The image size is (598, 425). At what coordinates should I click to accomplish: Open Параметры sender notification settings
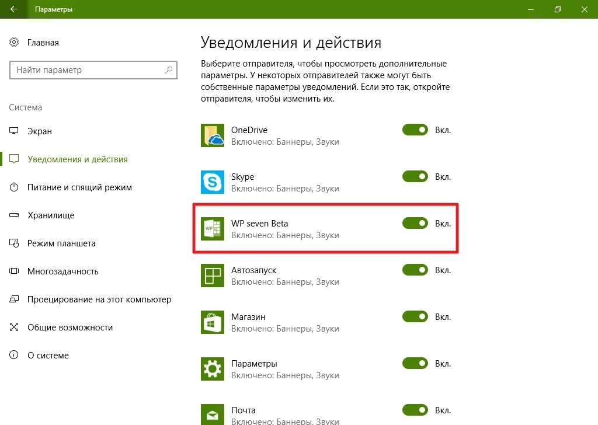pos(255,364)
